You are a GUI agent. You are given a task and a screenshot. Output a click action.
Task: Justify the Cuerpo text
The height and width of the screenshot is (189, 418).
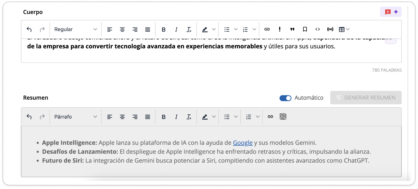(x=148, y=30)
